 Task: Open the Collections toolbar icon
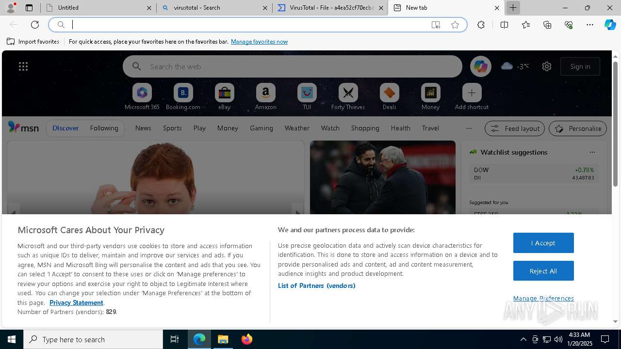(x=548, y=25)
